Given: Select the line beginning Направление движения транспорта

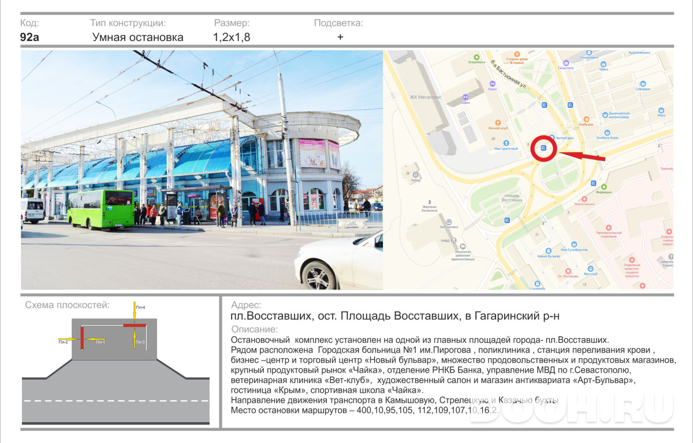Looking at the screenshot, I should [x=394, y=400].
